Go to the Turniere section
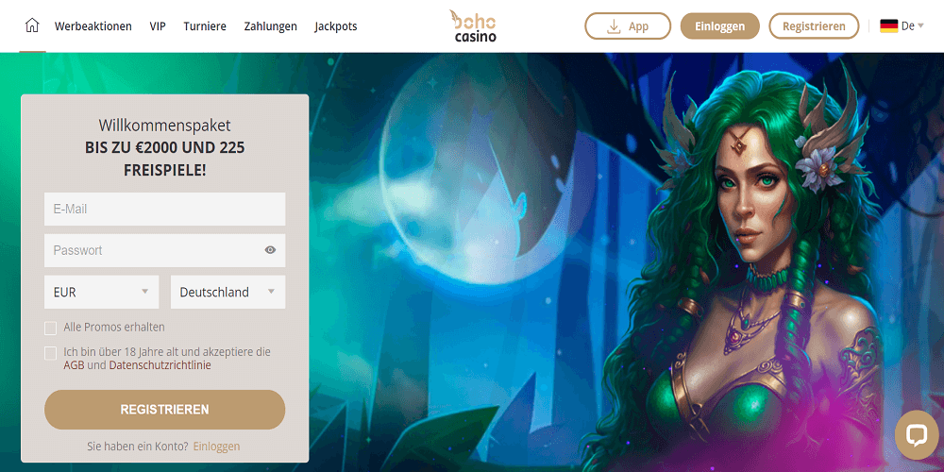 pyautogui.click(x=205, y=26)
